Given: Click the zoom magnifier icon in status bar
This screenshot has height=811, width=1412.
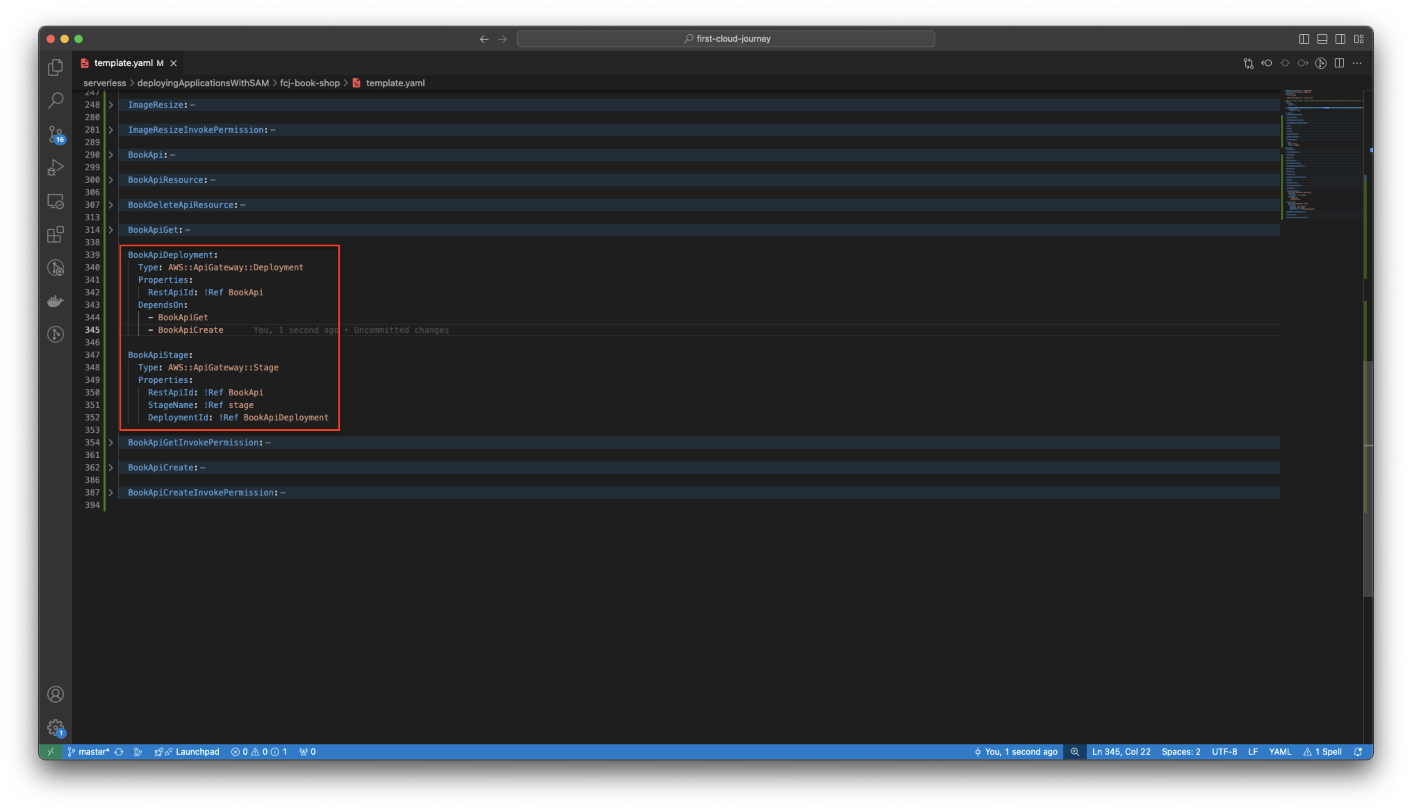Looking at the screenshot, I should click(x=1075, y=752).
